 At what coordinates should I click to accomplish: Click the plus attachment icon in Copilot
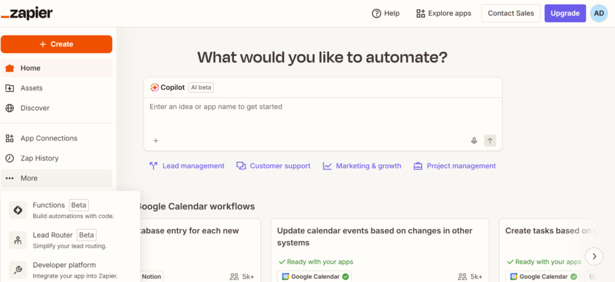point(156,141)
